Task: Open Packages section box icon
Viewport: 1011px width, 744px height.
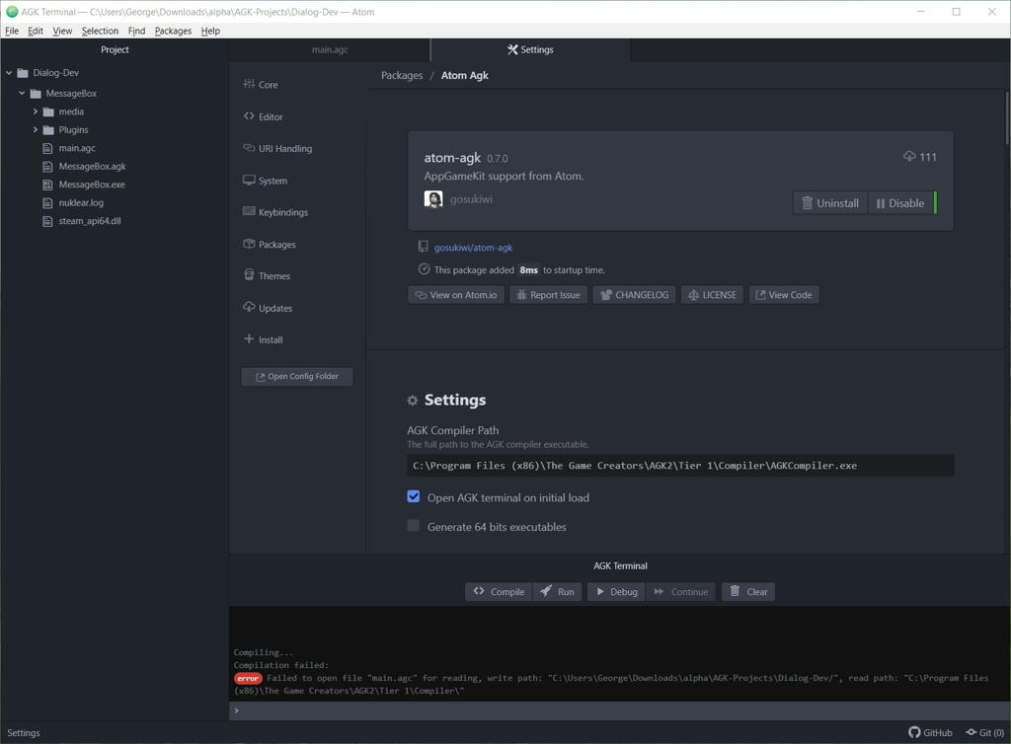Action: [249, 244]
